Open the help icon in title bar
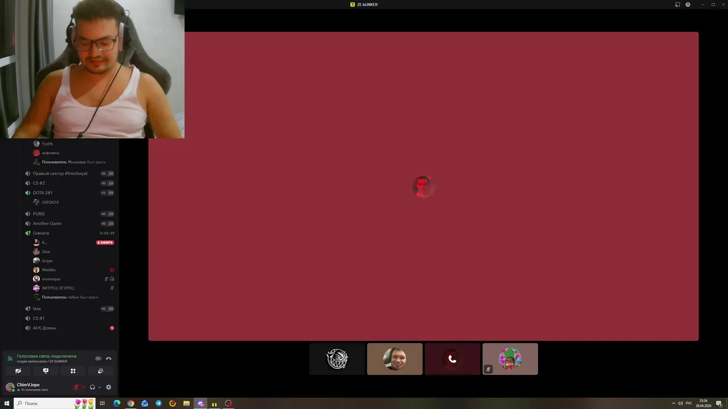This screenshot has height=409, width=728. 688,5
